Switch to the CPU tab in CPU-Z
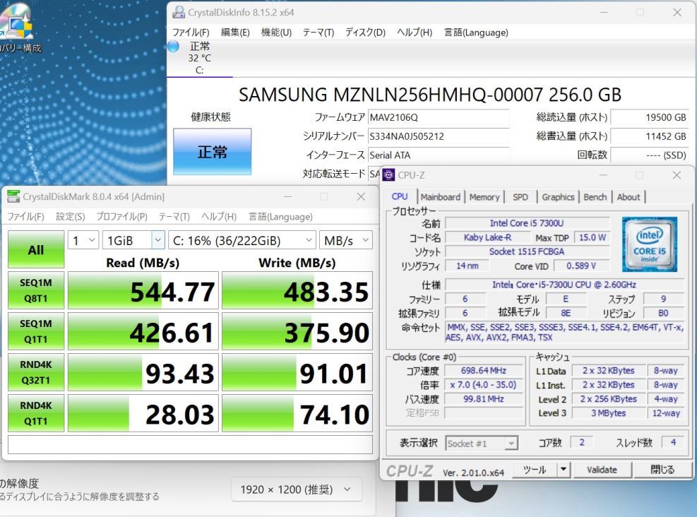The image size is (697, 517). pyautogui.click(x=400, y=196)
